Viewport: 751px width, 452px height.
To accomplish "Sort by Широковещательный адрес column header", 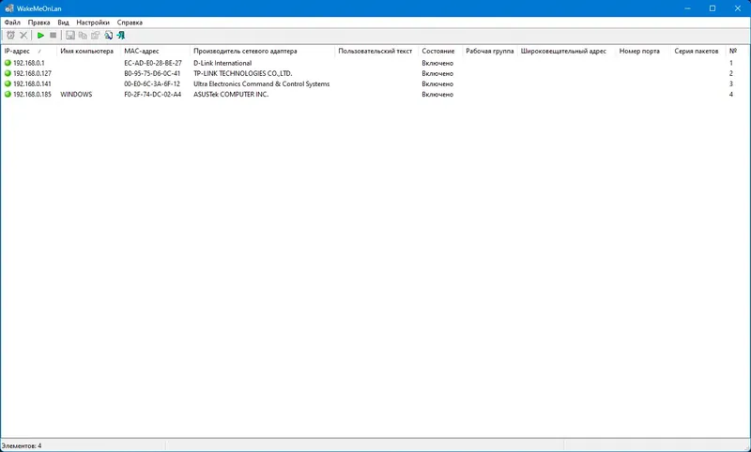I will pyautogui.click(x=566, y=51).
